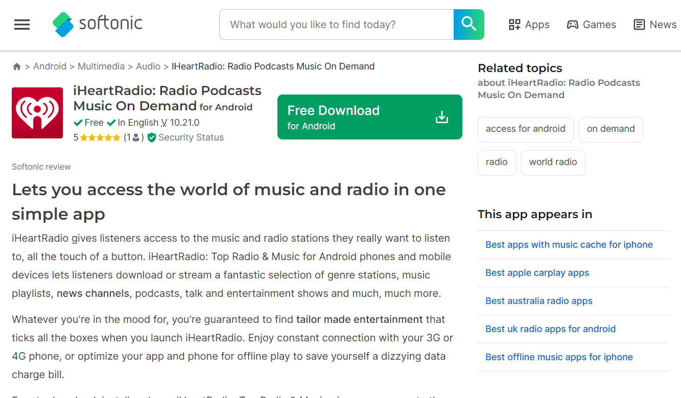
Task: Click the "Related topics" heading
Action: [x=520, y=68]
